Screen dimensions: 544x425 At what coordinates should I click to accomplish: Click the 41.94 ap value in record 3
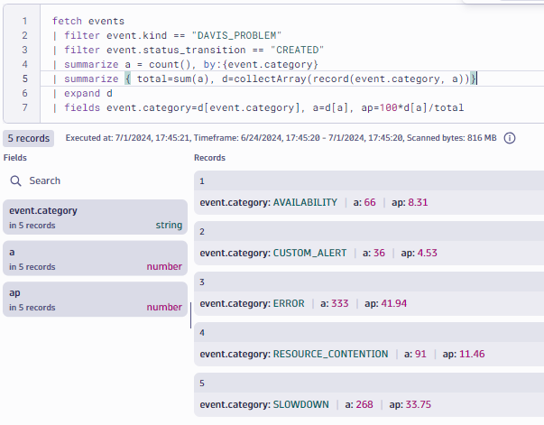pyautogui.click(x=392, y=303)
